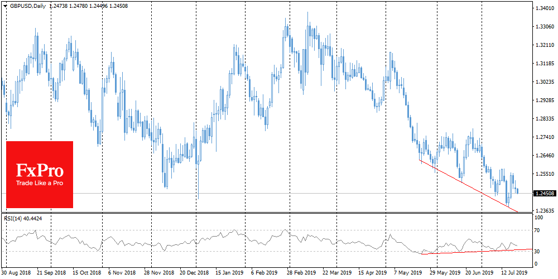Select the red trendline in the RSI panel
The image size is (558, 279).
[x=474, y=251]
